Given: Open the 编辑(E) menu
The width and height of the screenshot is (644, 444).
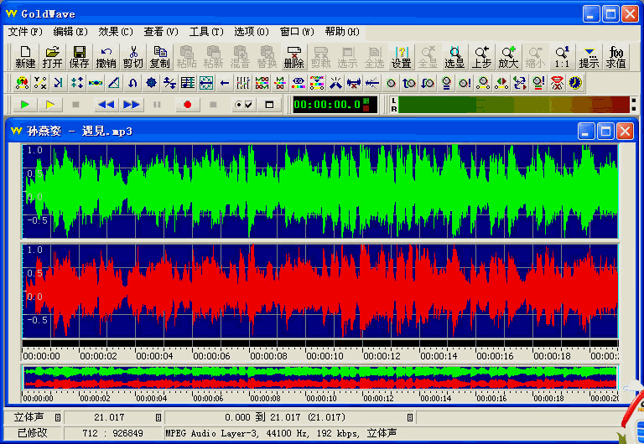Looking at the screenshot, I should point(70,32).
